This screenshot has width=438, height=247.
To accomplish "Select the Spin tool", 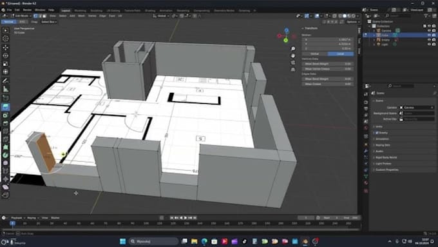I will [6, 155].
